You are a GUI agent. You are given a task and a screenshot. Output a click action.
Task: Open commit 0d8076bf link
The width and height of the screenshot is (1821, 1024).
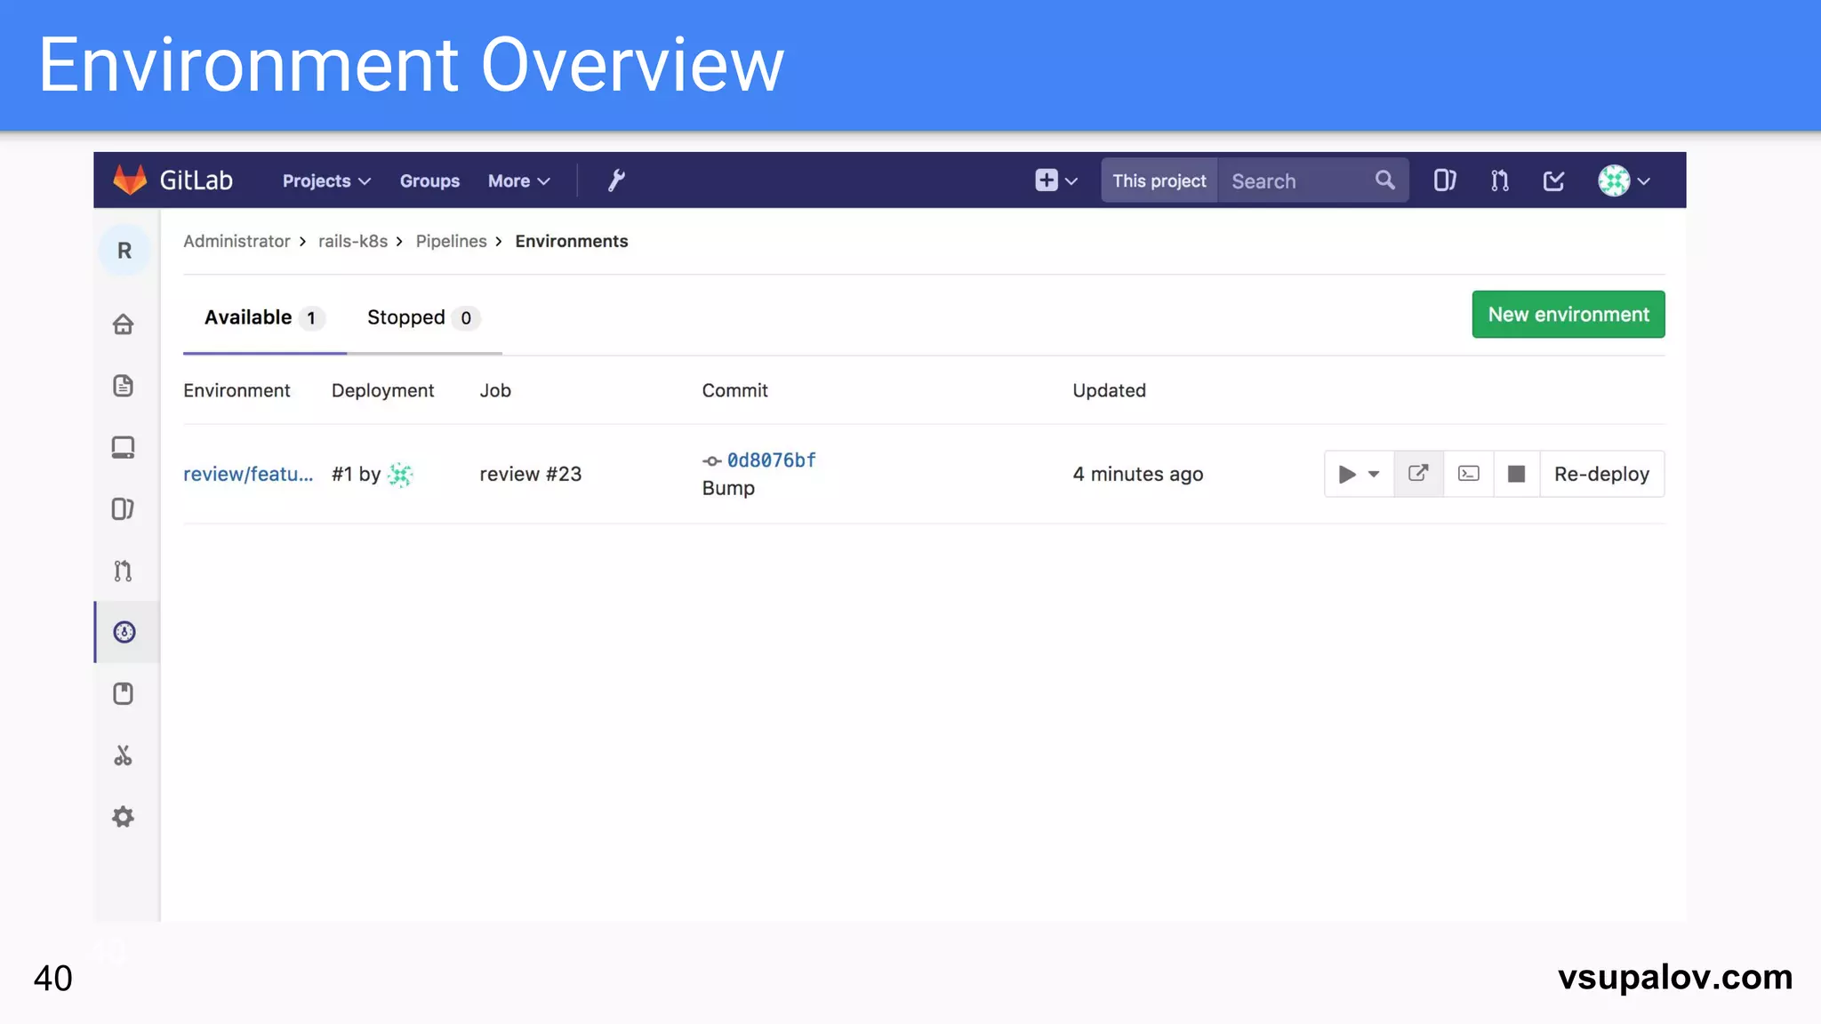point(771,460)
